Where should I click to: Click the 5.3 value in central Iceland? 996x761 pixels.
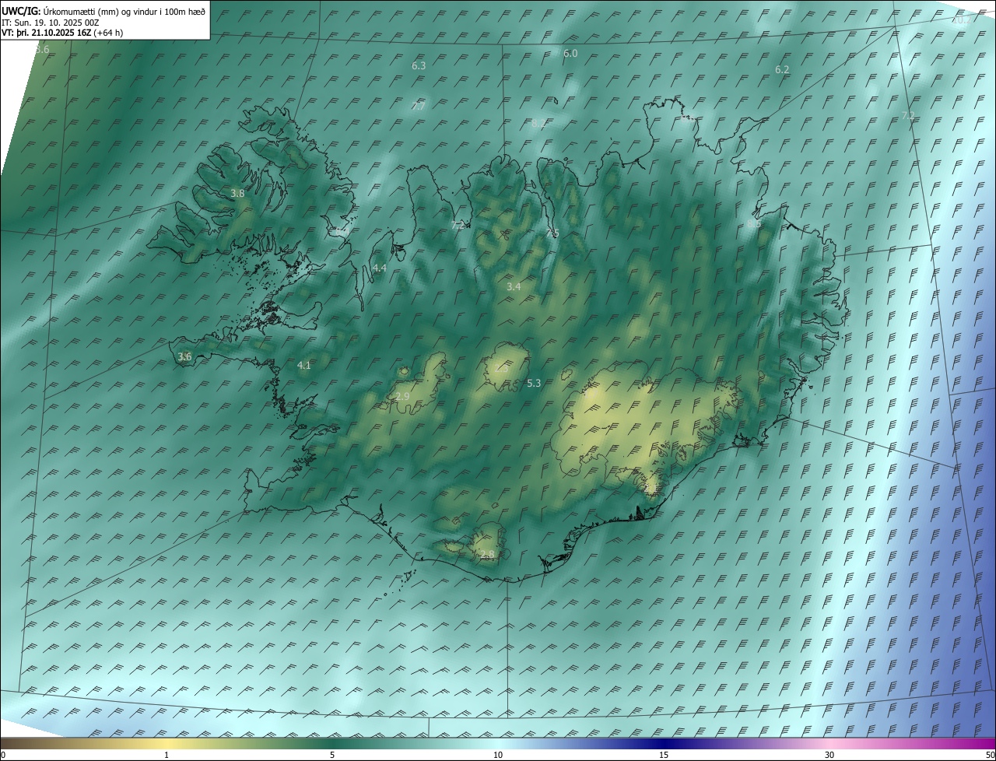(x=534, y=383)
